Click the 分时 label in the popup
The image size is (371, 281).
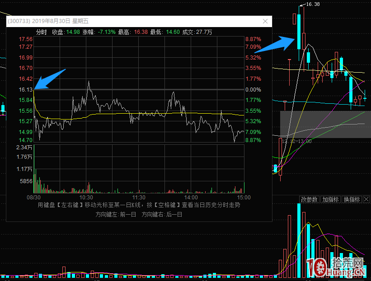tap(42, 32)
